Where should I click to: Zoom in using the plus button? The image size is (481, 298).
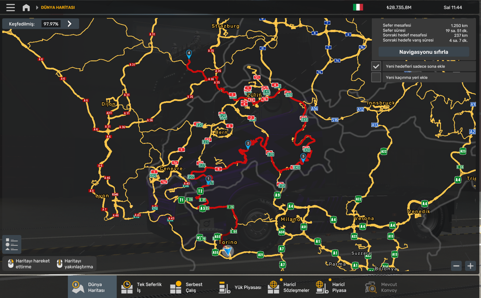470,266
